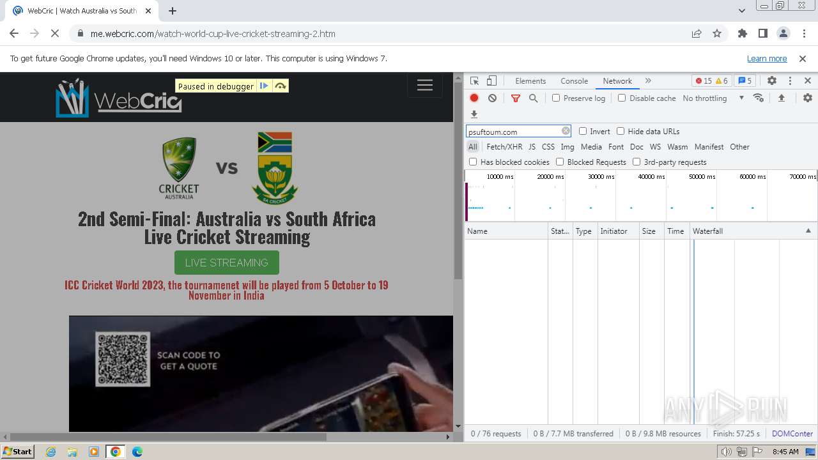Open Internet Explorer from the taskbar
818x460 pixels.
(x=50, y=452)
